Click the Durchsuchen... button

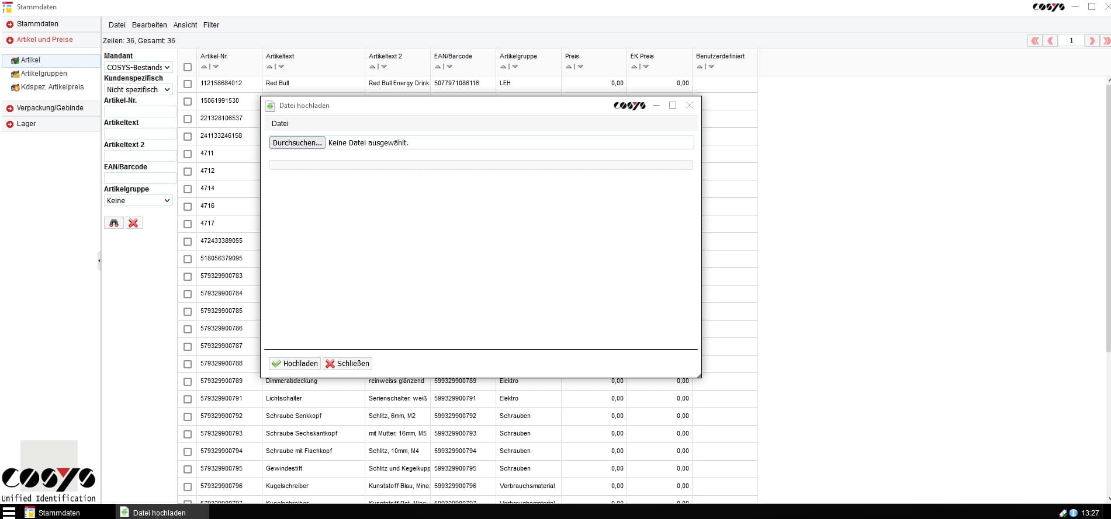297,142
